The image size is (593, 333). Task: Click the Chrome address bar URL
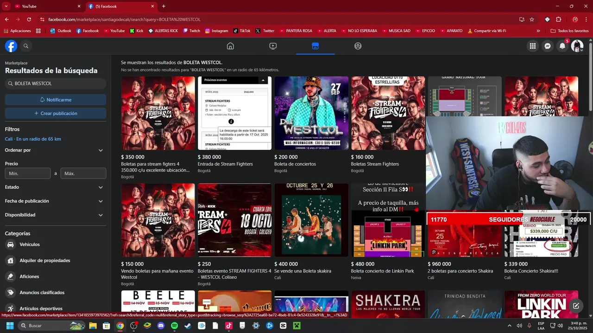pyautogui.click(x=124, y=19)
